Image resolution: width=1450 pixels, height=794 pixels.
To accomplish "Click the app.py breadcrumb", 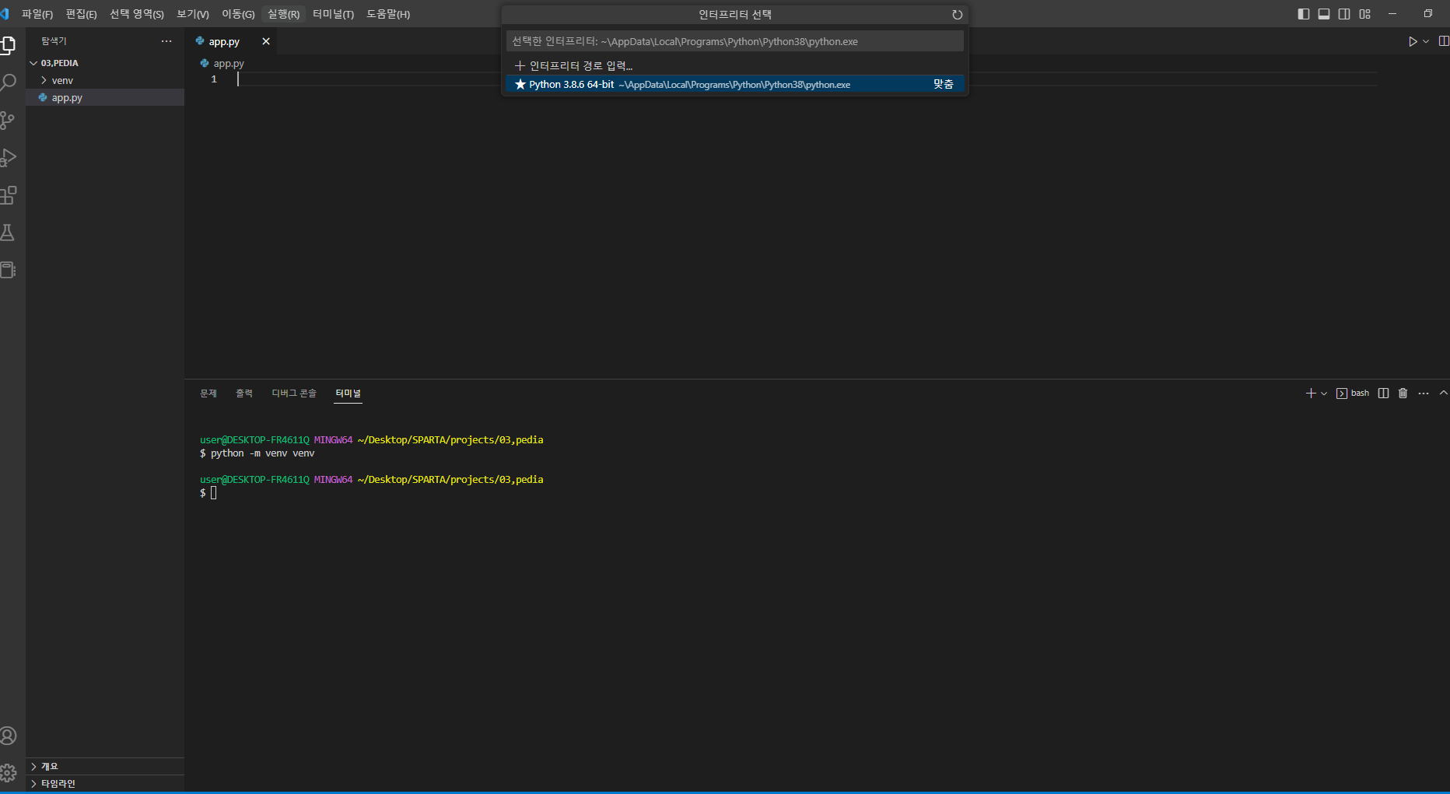I will (222, 64).
